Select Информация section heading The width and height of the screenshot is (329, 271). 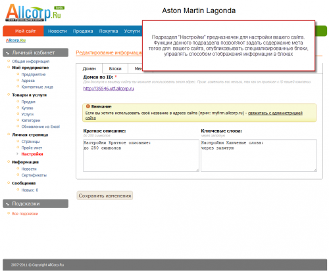(x=25, y=162)
